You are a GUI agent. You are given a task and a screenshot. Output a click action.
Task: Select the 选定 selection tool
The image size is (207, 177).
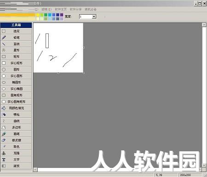coord(16,31)
